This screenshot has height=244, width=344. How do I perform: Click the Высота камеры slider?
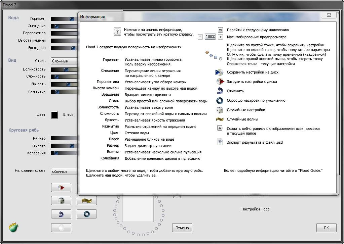[x=64, y=41]
